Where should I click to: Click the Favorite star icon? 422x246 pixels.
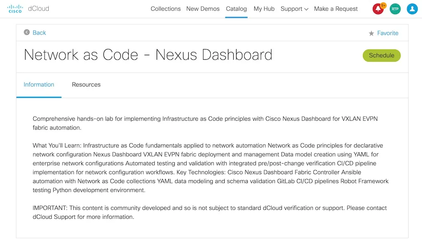pos(371,33)
